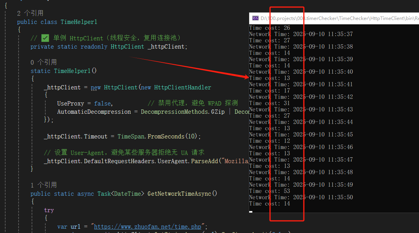
Task: Click the GetNetworkTimeAsync method name
Action: tap(179, 194)
